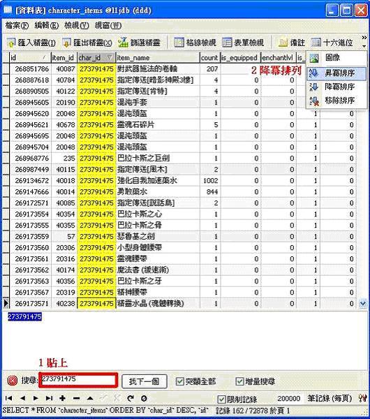This screenshot has height=419, width=370.
Task: Edit the 200000 records-per-page value
Action: click(288, 399)
